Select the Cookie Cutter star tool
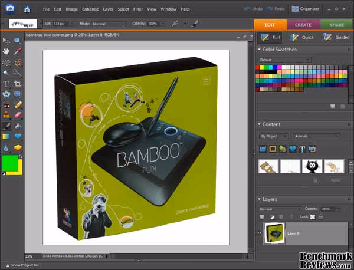Viewport: 354px width, 270px height. (x=6, y=94)
